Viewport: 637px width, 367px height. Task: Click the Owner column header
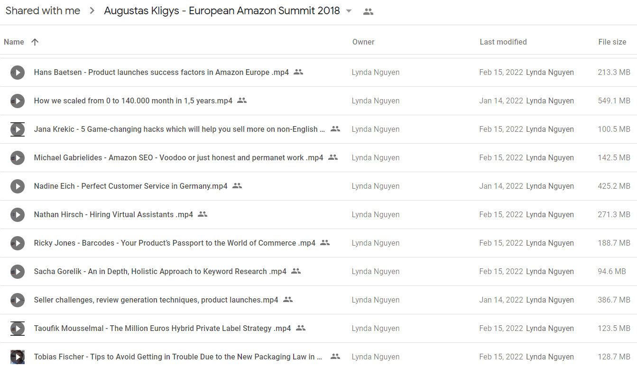(x=363, y=42)
